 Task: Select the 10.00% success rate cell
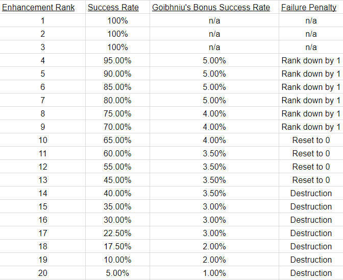[117, 260]
